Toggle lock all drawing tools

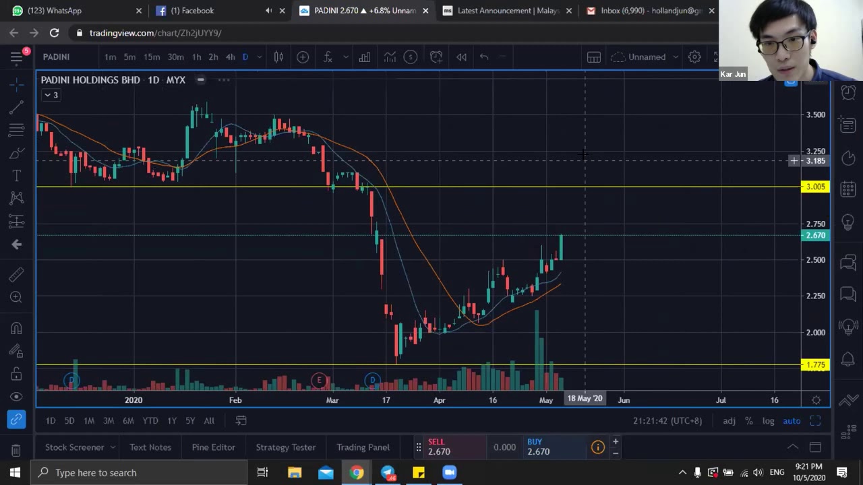click(x=17, y=374)
